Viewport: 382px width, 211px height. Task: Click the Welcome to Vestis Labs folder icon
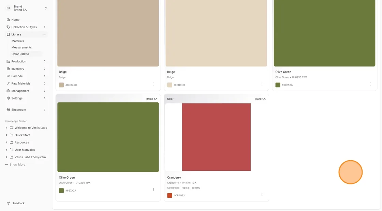click(x=12, y=127)
